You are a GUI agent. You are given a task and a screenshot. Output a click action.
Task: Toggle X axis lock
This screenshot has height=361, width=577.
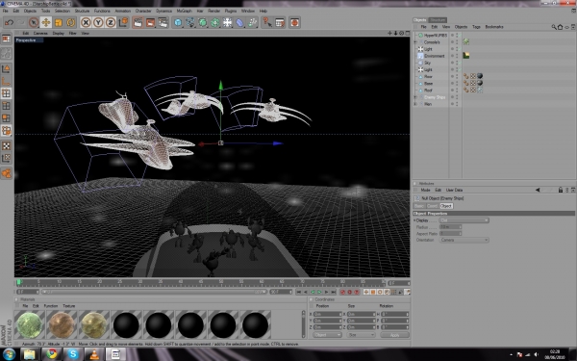point(86,23)
